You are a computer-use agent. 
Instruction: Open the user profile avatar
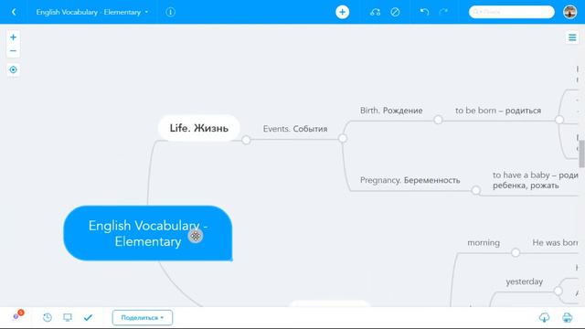coord(570,12)
